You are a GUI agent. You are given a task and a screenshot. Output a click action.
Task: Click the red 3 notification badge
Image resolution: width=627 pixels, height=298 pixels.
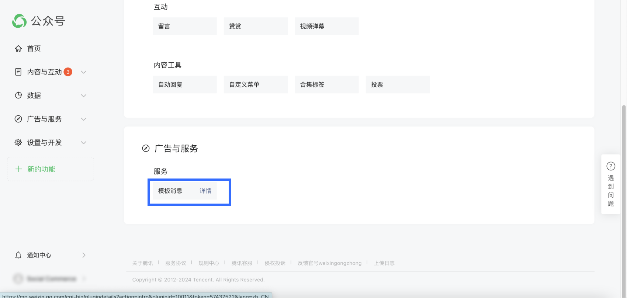[x=68, y=72]
